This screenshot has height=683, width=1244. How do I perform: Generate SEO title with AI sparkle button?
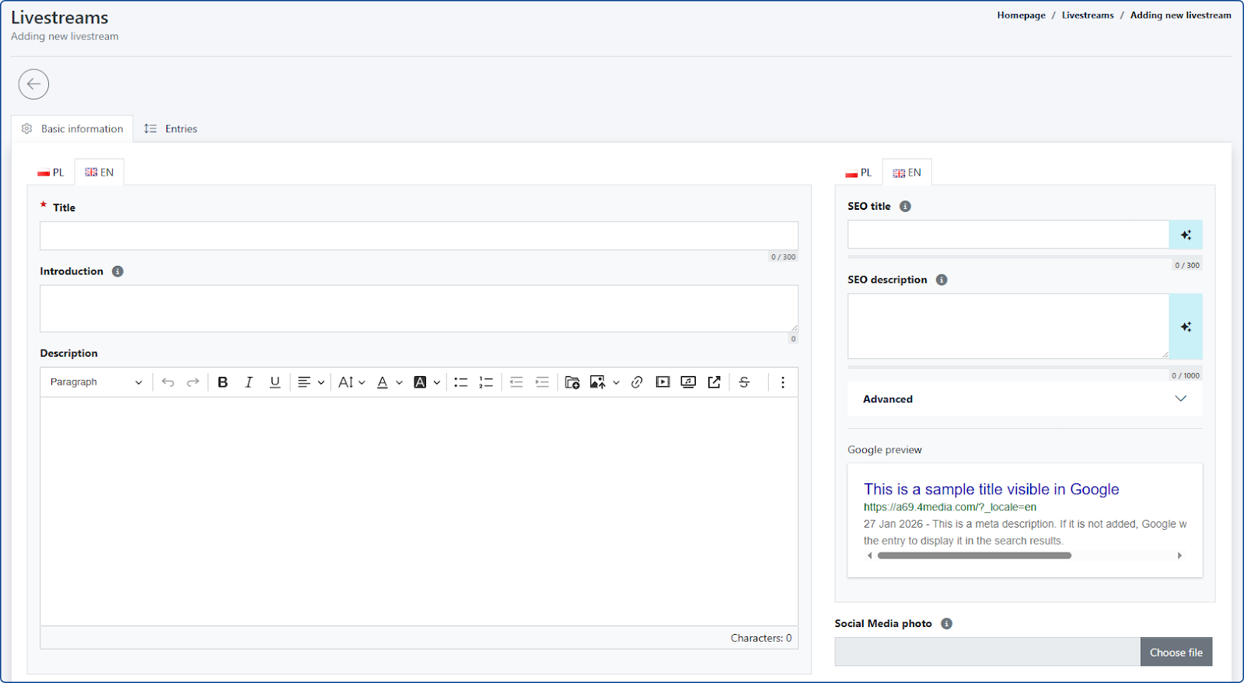(1186, 235)
